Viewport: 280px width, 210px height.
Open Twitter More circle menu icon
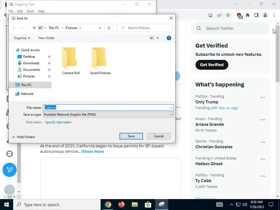pos(10,154)
